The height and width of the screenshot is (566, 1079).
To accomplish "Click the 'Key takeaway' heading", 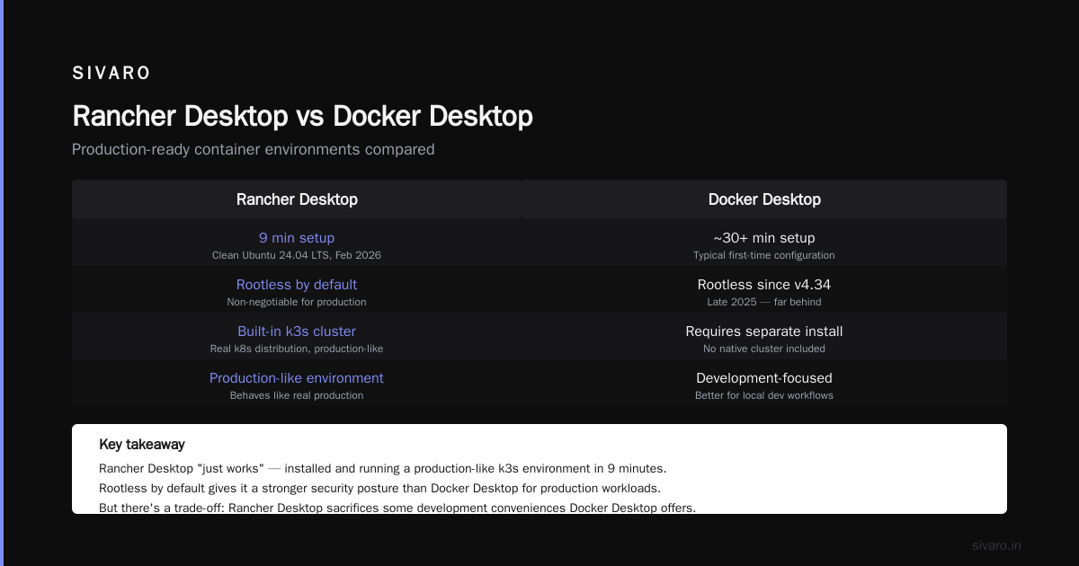I will tap(142, 445).
